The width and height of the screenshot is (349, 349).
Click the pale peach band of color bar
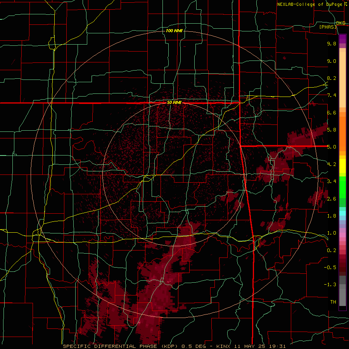point(342,79)
